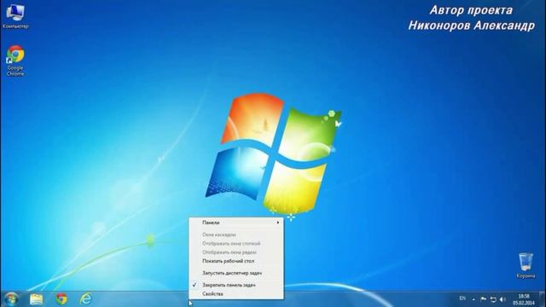Expand the Панели submenu

(x=236, y=223)
